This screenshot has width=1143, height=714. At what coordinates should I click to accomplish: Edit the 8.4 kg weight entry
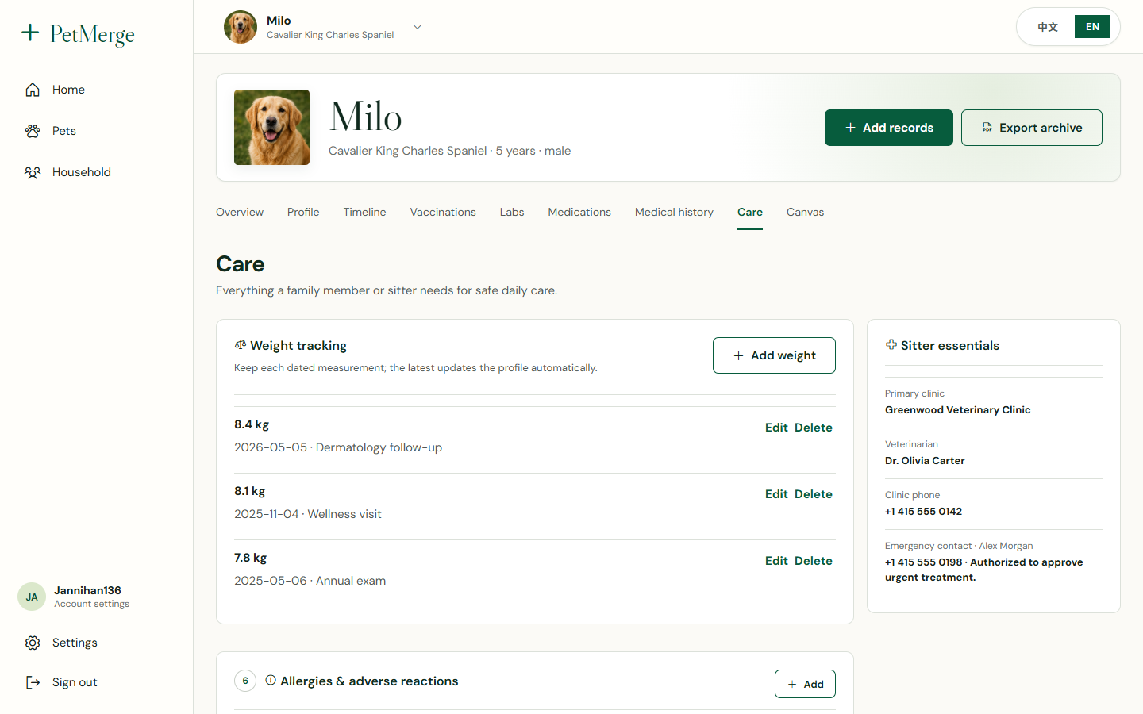776,428
